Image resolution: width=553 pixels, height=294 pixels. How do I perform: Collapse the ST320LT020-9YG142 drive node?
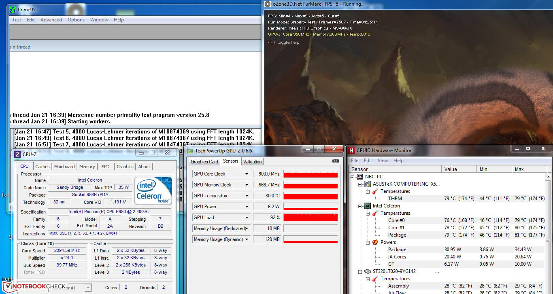point(360,271)
